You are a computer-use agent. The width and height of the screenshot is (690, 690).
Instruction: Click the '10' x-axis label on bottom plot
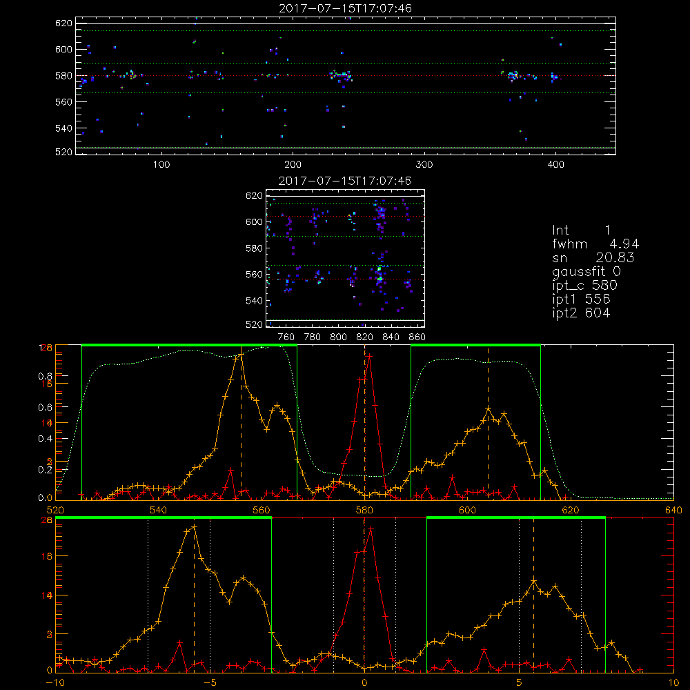[x=673, y=682]
